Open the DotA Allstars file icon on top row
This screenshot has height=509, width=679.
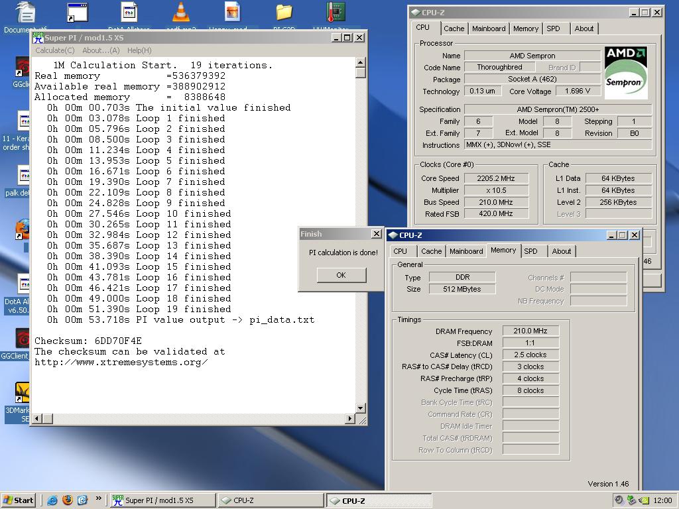[129, 12]
